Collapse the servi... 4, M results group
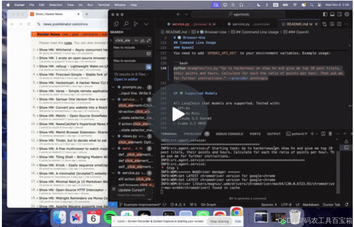Screen dimensions: 354x227 [x=113, y=148]
